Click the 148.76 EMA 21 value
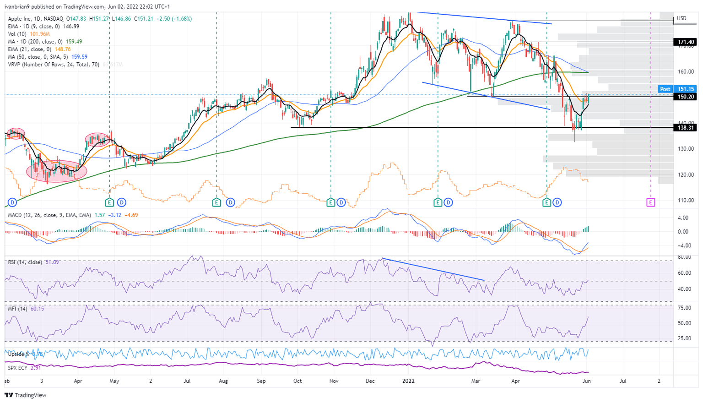Screen dimensions: 703x403 62,49
